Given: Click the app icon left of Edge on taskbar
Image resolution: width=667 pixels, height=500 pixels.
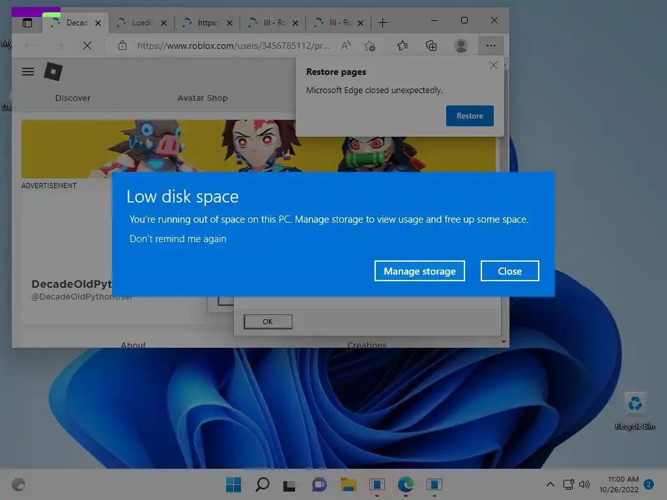Looking at the screenshot, I should tap(377, 484).
